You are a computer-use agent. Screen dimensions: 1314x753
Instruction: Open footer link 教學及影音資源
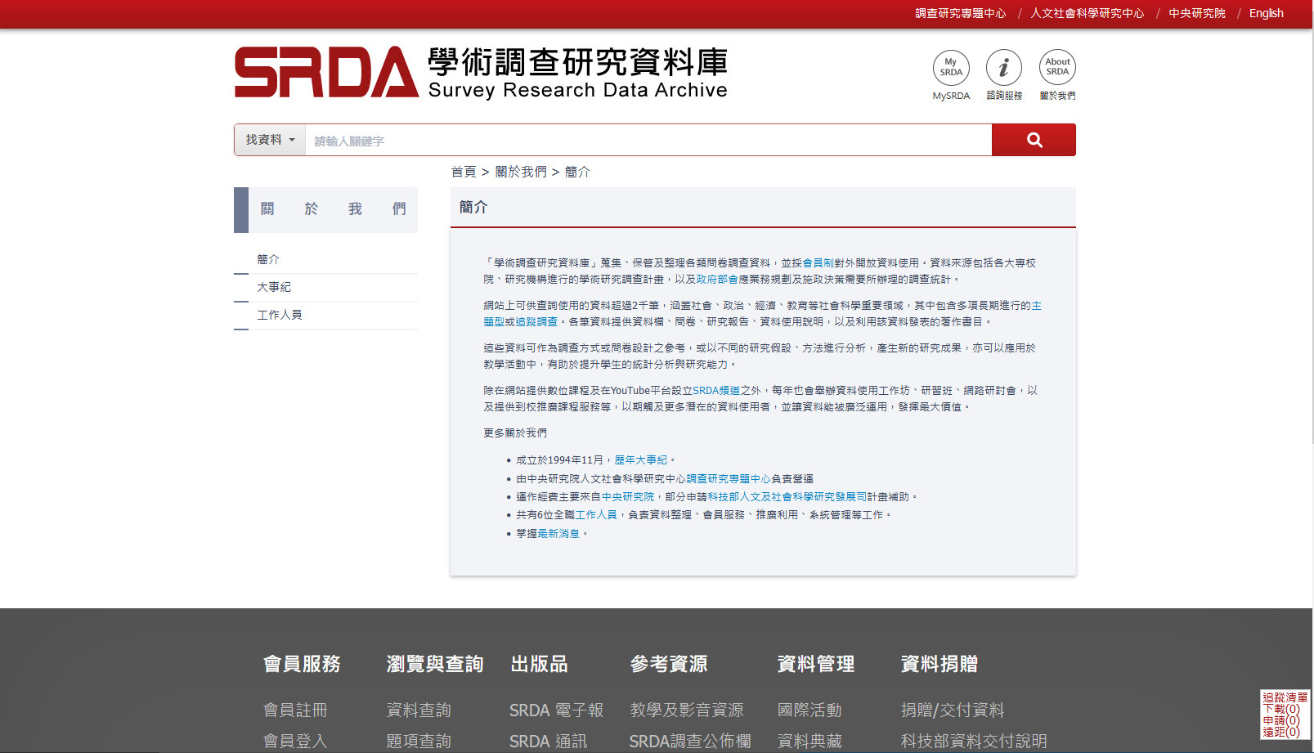687,710
